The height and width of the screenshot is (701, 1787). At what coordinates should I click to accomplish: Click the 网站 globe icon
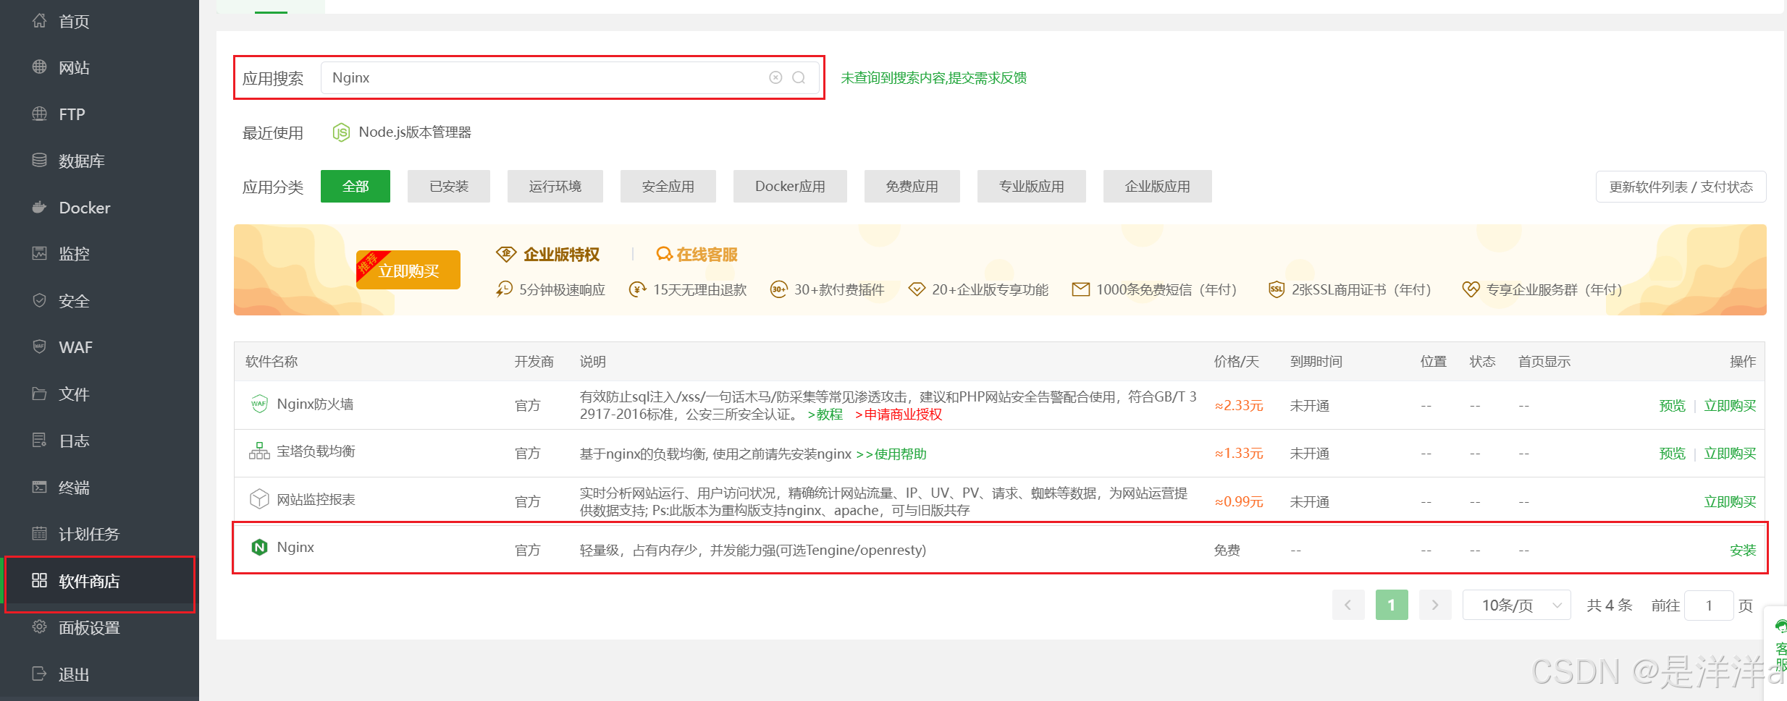coord(40,67)
